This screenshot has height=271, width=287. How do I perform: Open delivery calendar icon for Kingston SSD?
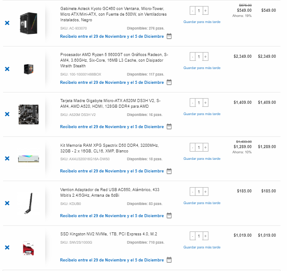[169, 260]
